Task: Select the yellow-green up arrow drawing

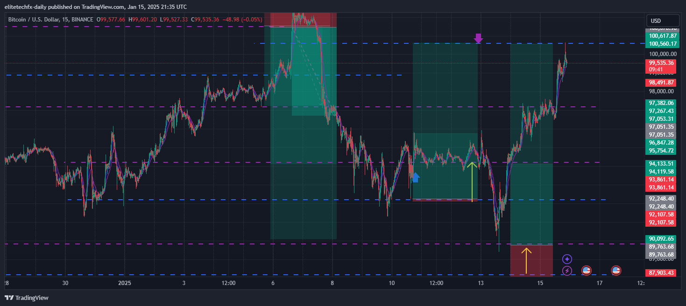Action: tap(472, 182)
